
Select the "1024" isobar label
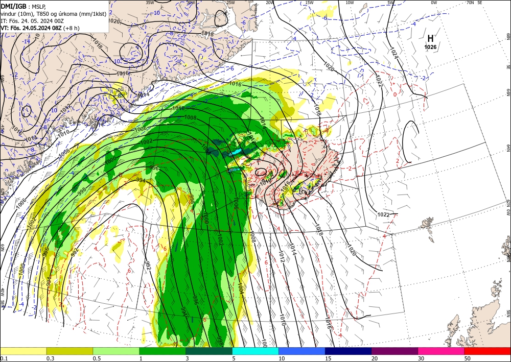tap(393, 53)
